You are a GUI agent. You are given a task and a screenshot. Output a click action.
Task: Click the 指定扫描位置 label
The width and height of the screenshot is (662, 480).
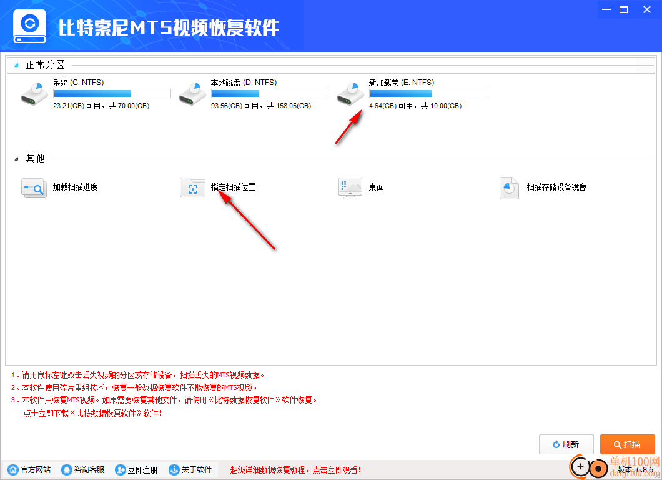(x=233, y=187)
